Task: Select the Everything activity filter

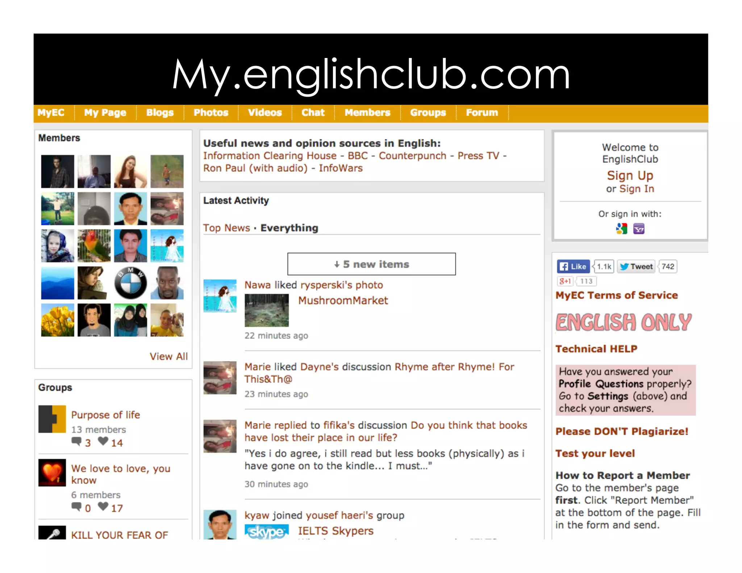Action: [x=289, y=228]
